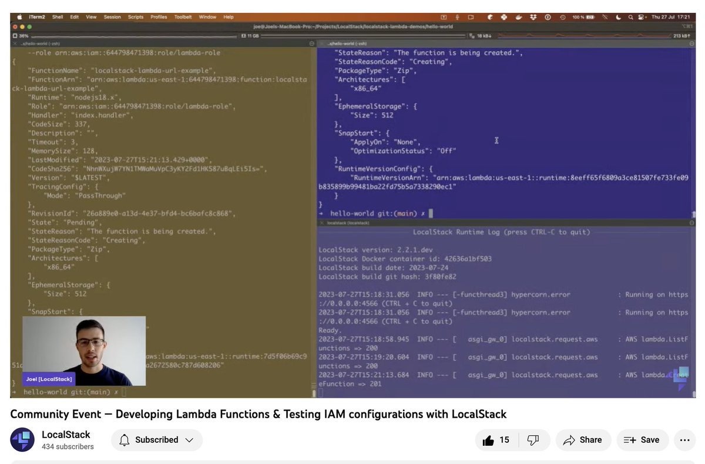The height and width of the screenshot is (464, 705).
Task: Open the Help menu
Action: tap(229, 17)
